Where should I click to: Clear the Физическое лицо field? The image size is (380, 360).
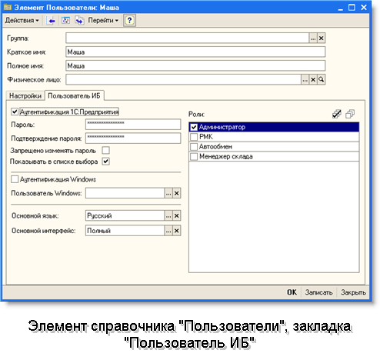tap(313, 80)
